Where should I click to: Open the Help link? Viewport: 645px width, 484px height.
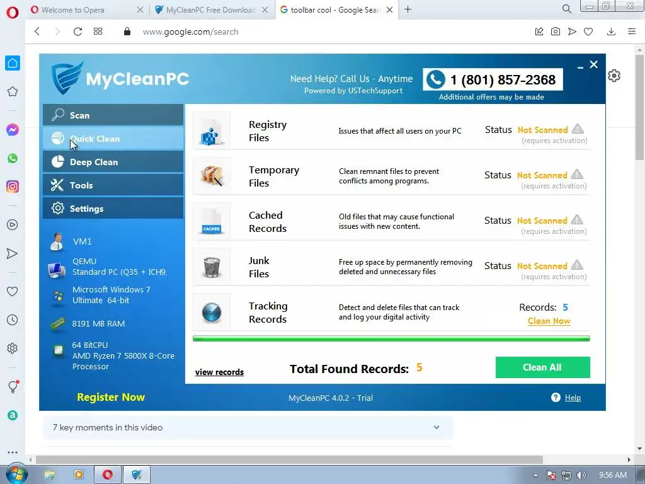[573, 398]
